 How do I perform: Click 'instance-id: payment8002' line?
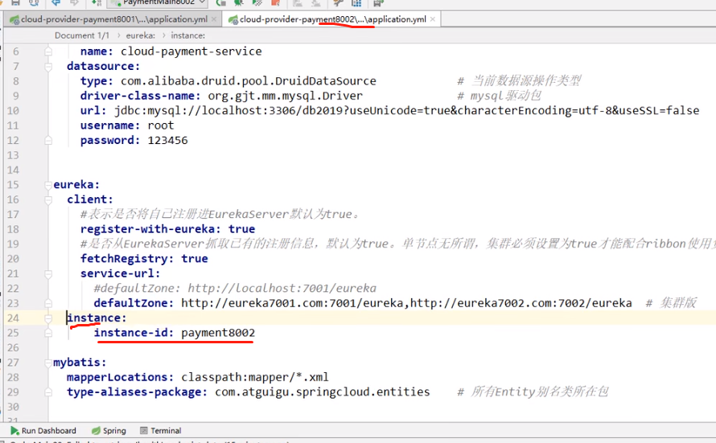(x=175, y=333)
